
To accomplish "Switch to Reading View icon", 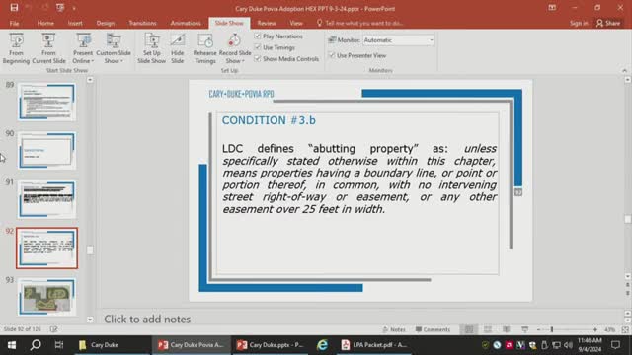I will [x=507, y=329].
